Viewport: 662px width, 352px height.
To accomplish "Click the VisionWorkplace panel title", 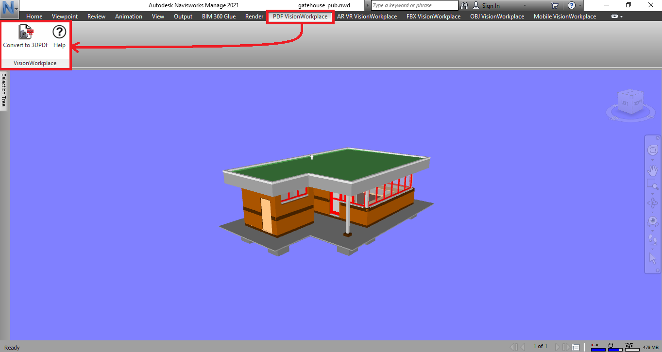I will pyautogui.click(x=35, y=63).
